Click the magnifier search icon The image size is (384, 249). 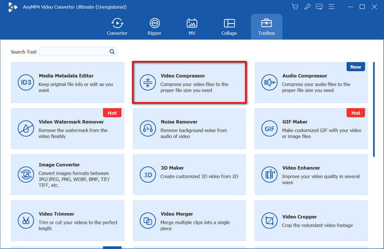112,51
